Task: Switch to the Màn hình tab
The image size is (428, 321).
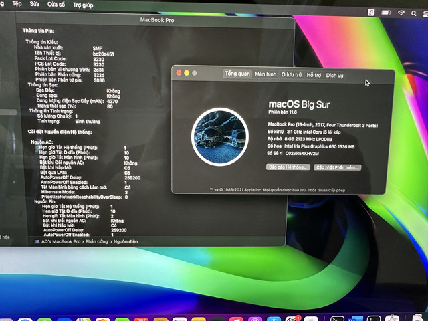Action: click(x=265, y=74)
